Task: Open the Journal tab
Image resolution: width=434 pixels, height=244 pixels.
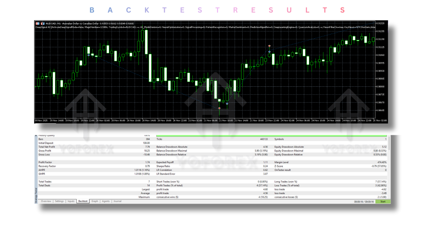Action: point(117,201)
